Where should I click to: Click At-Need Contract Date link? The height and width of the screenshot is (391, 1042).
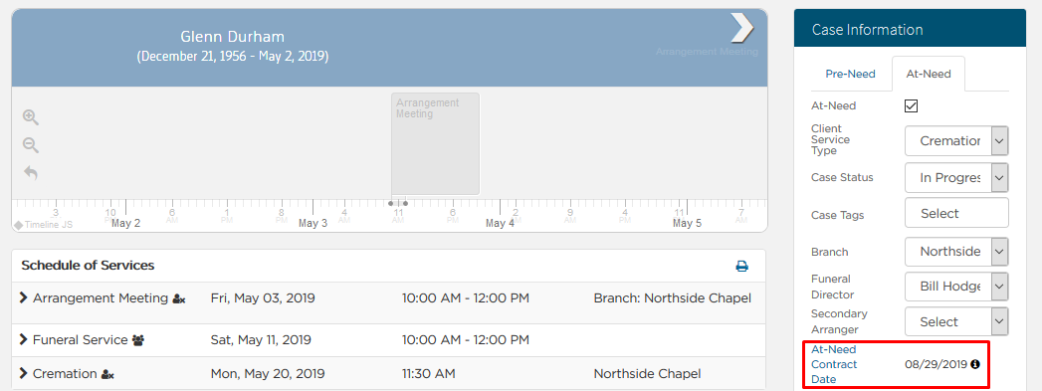pos(834,364)
